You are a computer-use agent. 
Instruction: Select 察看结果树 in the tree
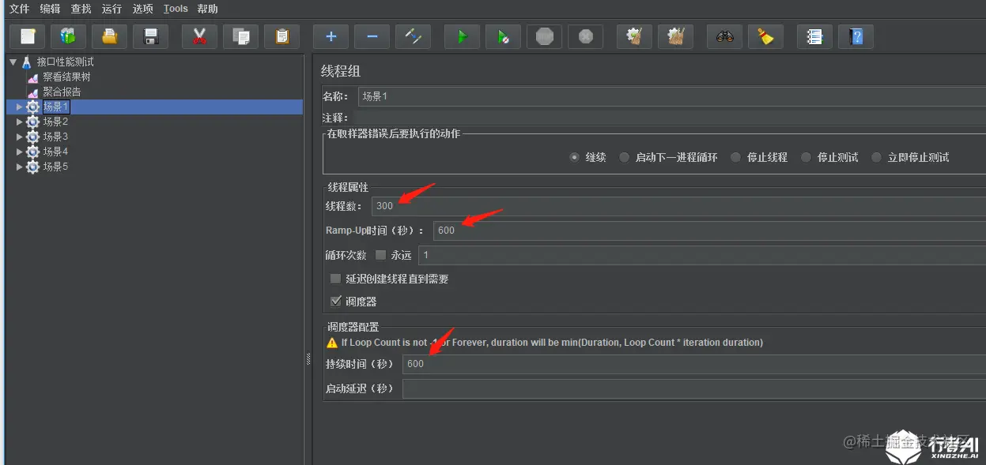[x=66, y=77]
